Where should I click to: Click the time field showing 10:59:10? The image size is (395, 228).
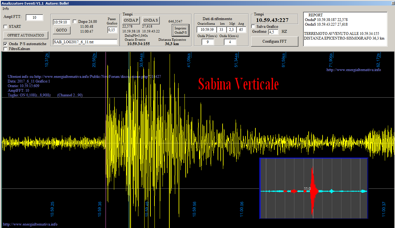(62, 22)
